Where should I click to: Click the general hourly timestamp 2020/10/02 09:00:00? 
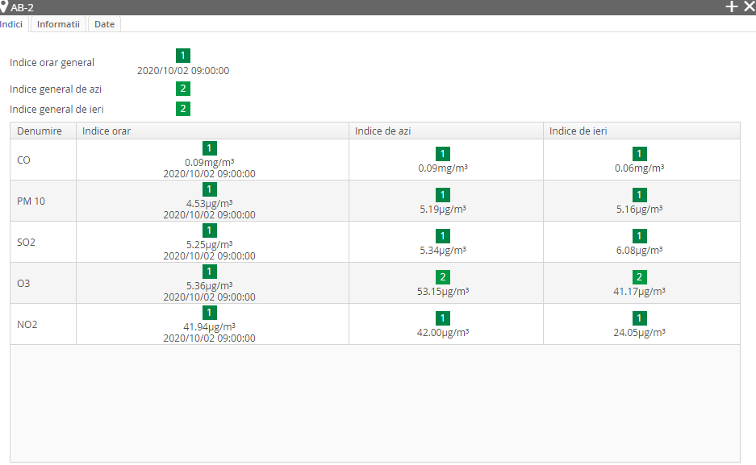(x=183, y=71)
